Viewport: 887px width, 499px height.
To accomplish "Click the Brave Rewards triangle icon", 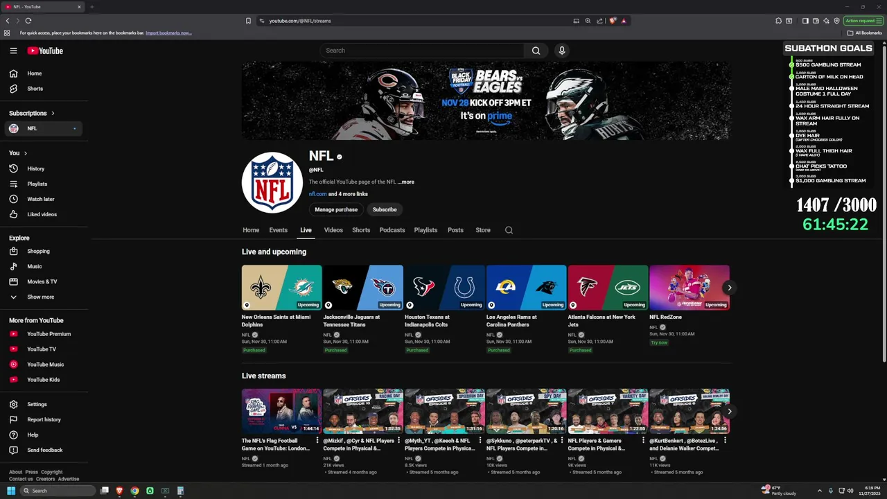I will pyautogui.click(x=624, y=21).
